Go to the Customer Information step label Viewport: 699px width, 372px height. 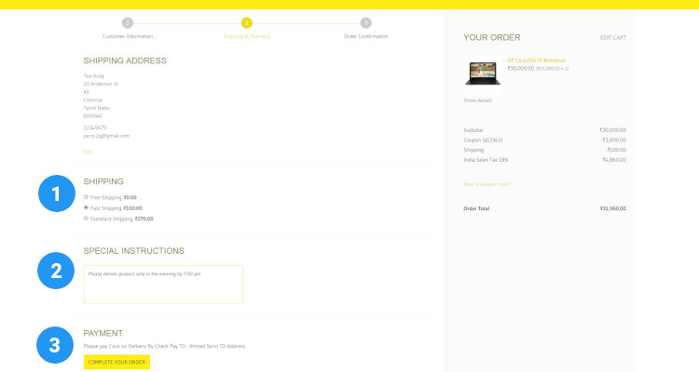[128, 36]
